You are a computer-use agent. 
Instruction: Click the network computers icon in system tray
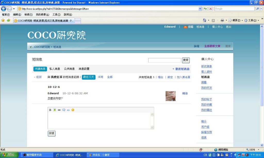[x=239, y=155]
